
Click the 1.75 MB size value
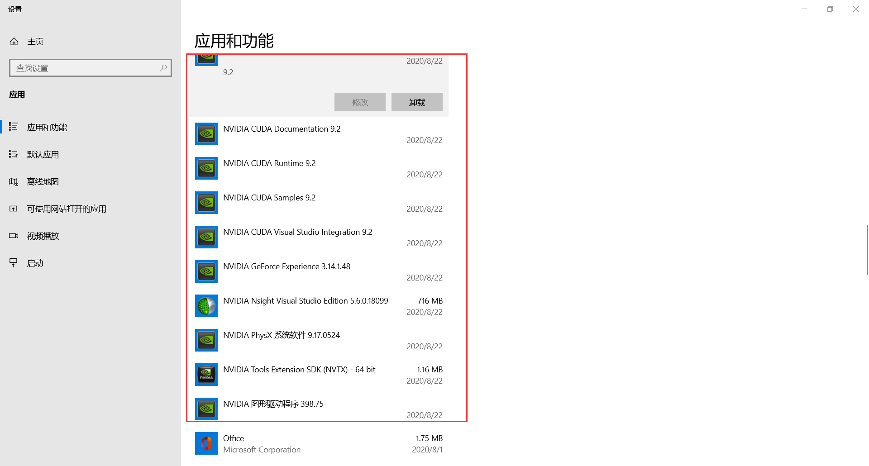[x=429, y=438]
